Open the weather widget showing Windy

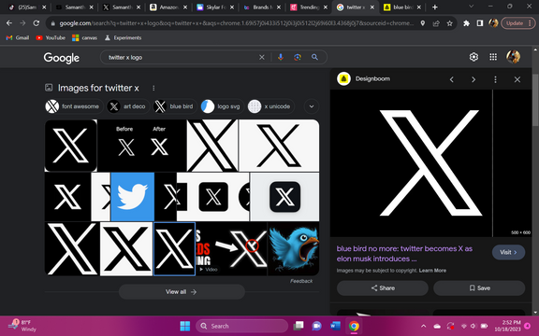(22, 326)
